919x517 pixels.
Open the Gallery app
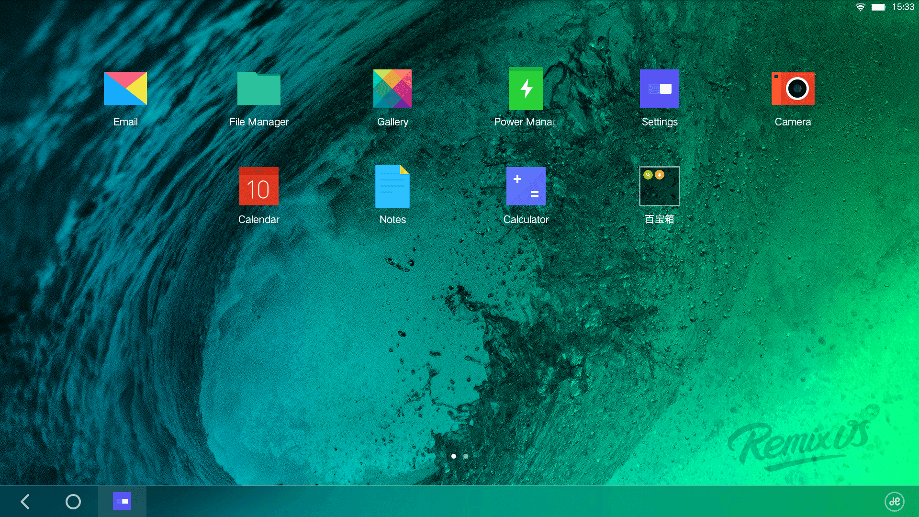pos(392,89)
